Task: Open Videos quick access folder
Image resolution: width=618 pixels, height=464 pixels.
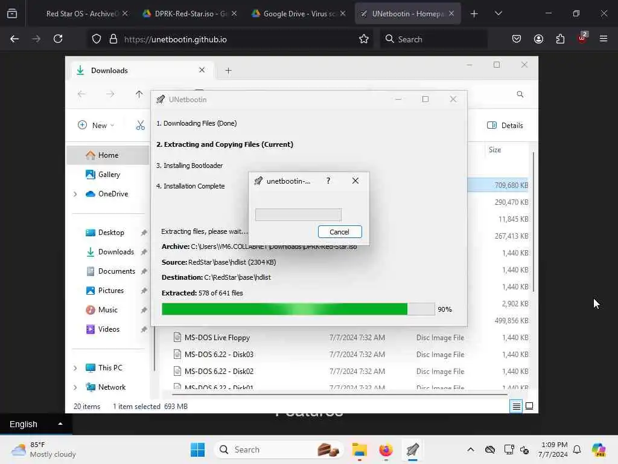Action: pos(109,329)
